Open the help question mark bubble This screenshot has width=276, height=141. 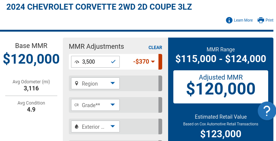click(267, 111)
